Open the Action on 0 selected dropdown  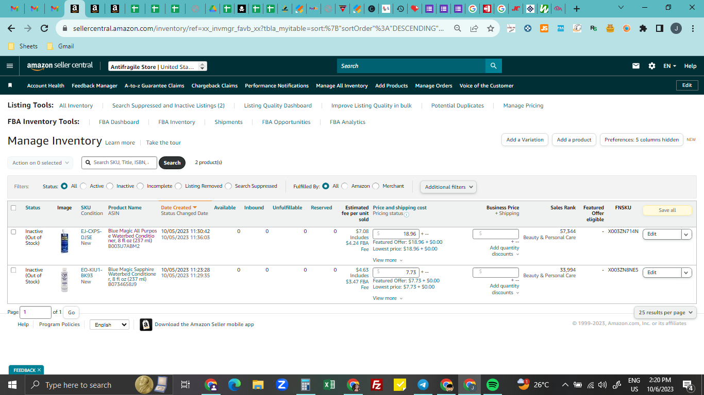click(40, 163)
